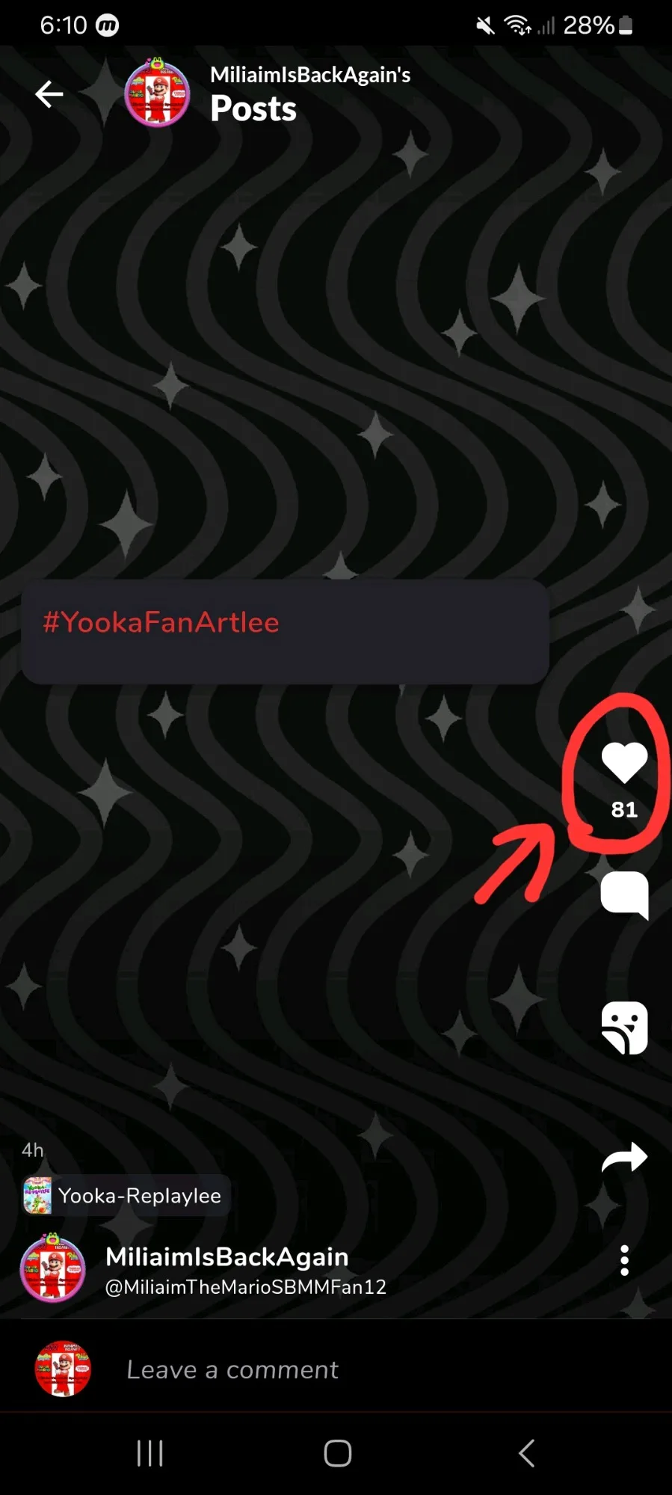Open the sticker reaction icon
This screenshot has height=1495, width=672.
pyautogui.click(x=624, y=1028)
